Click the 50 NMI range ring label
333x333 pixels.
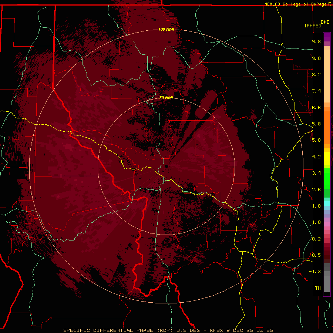pyautogui.click(x=166, y=98)
